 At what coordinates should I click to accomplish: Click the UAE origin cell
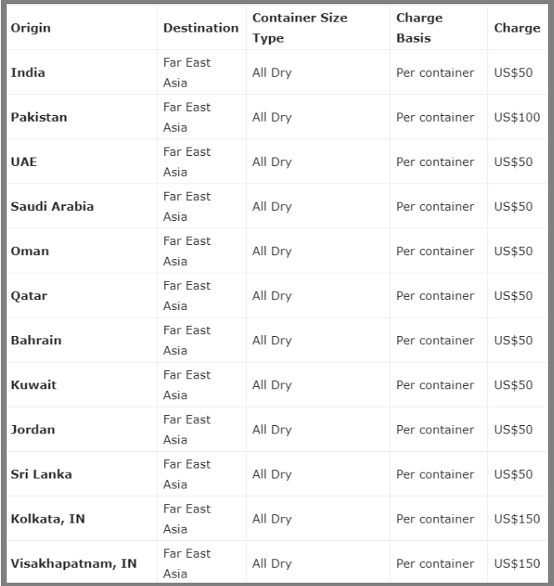[23, 162]
